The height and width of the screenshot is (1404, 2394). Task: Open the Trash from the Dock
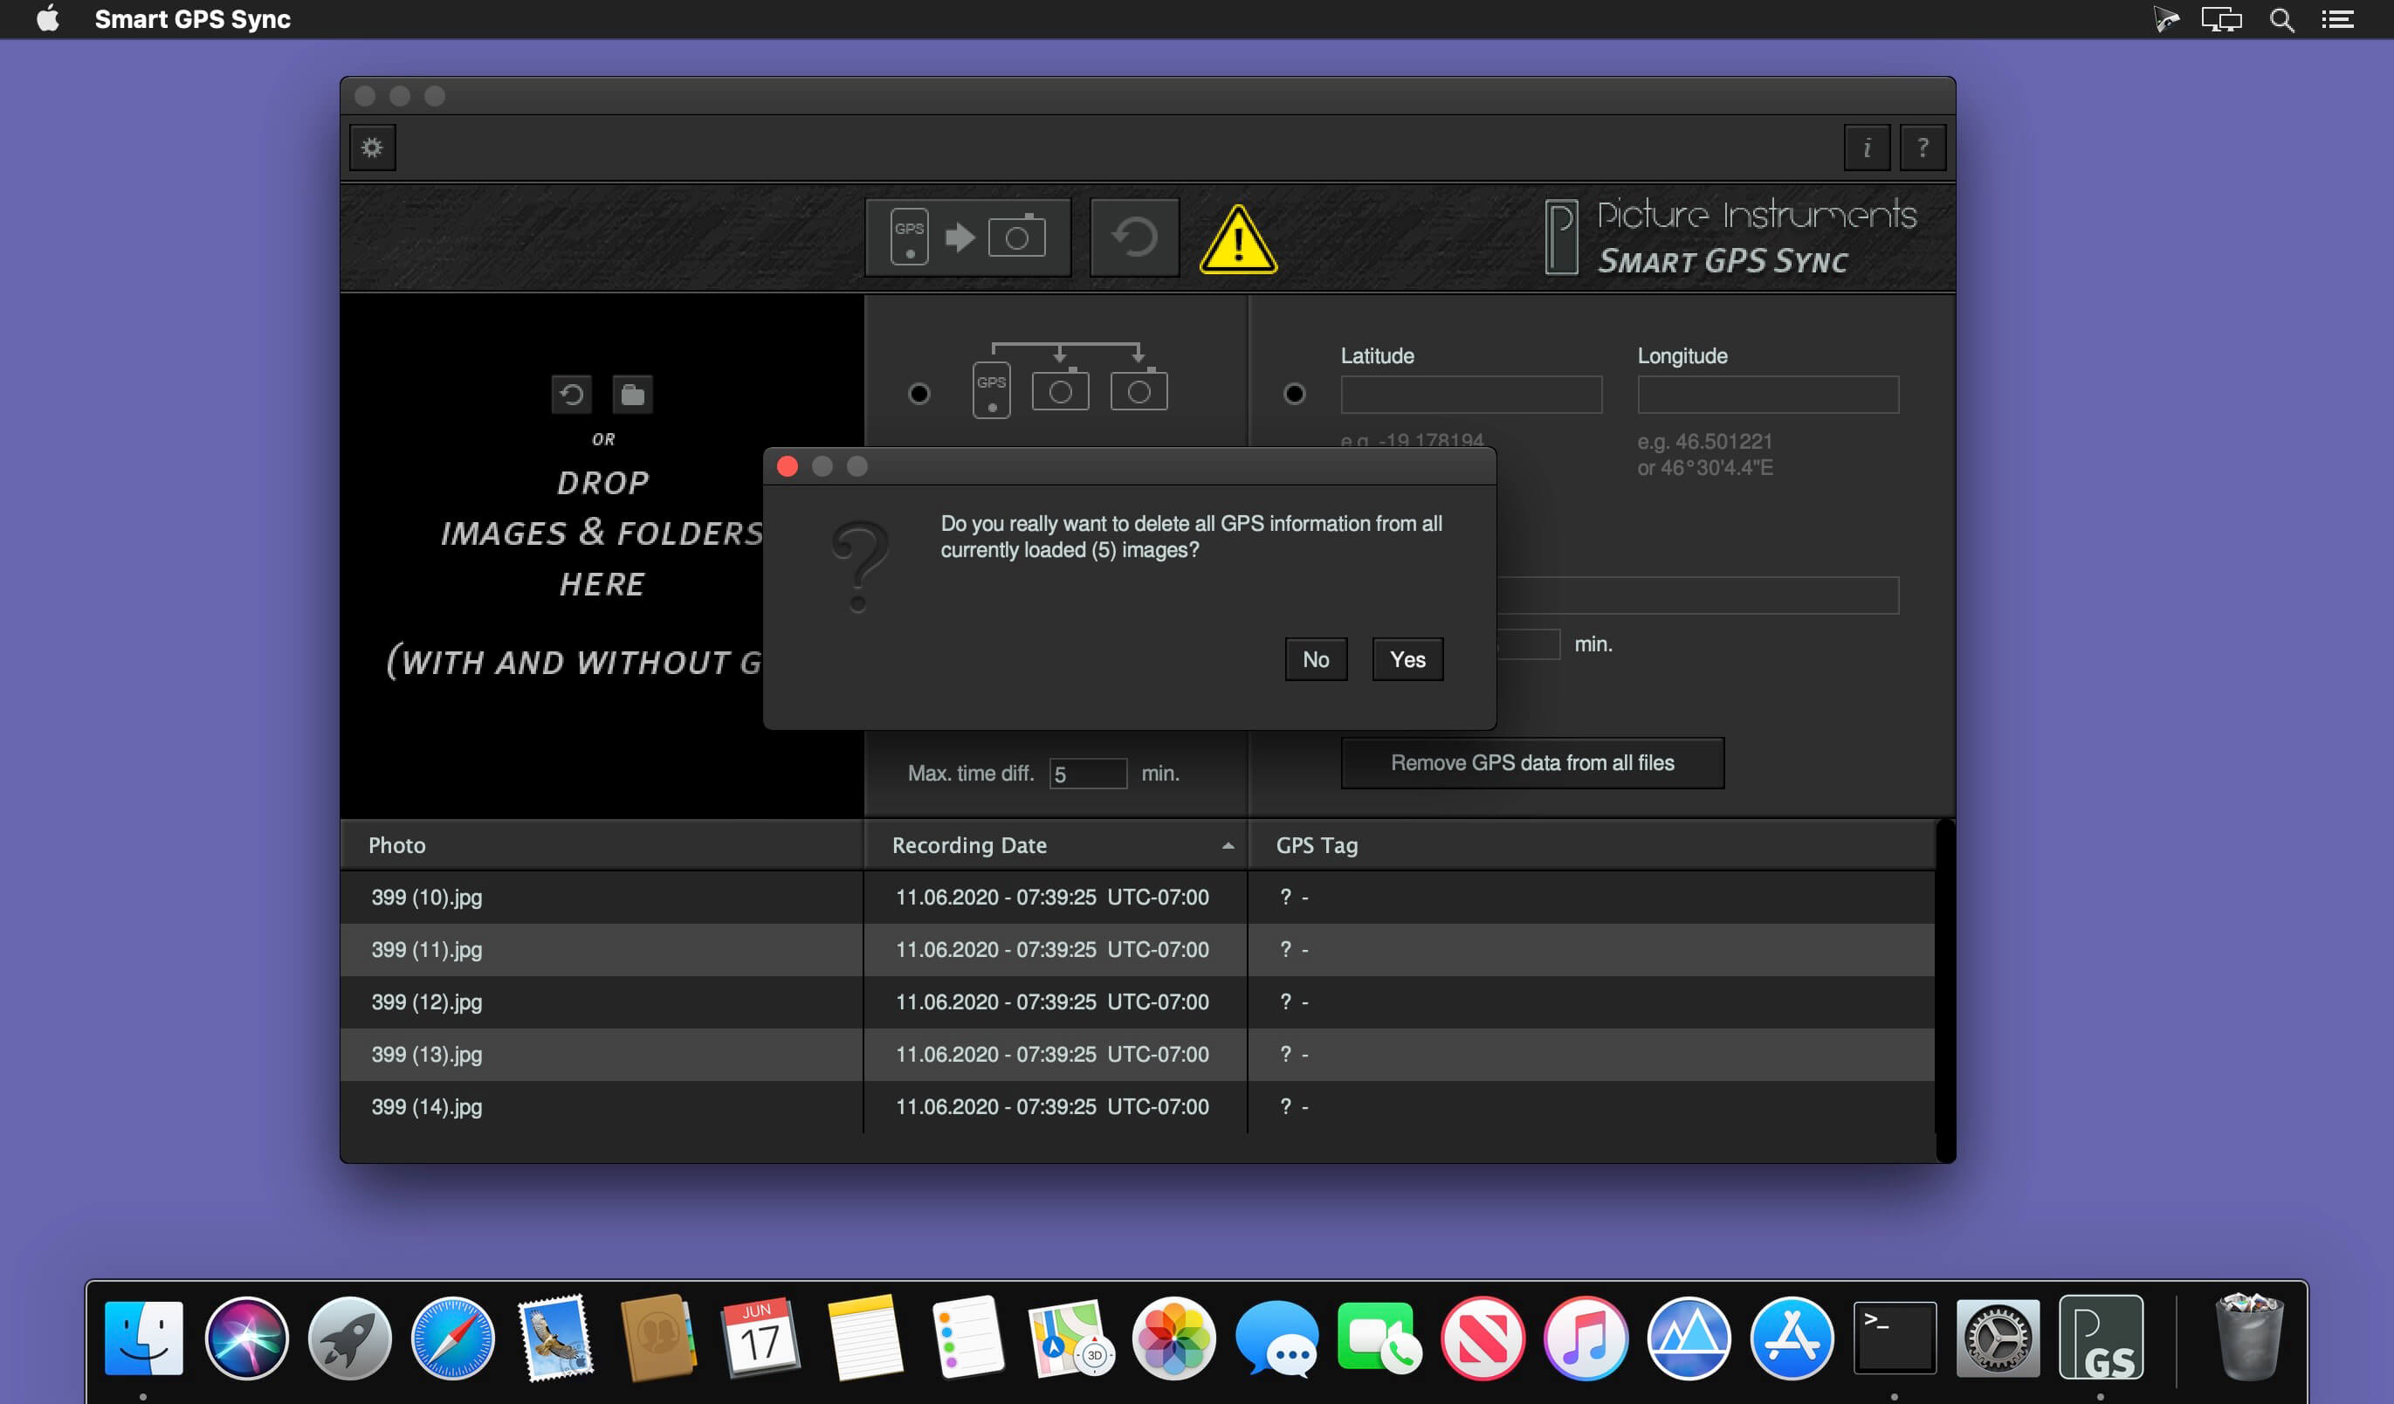[2249, 1338]
